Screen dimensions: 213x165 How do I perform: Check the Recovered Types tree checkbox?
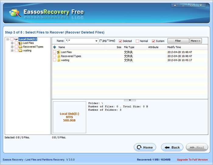click(16, 47)
